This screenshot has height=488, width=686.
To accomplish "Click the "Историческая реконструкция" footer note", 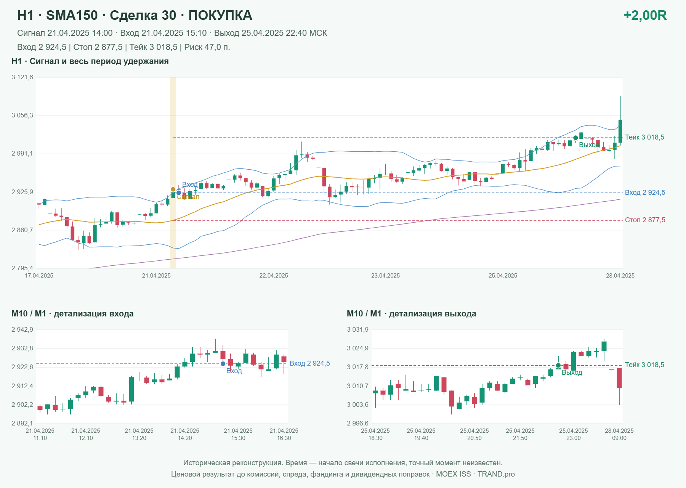I will [343, 463].
